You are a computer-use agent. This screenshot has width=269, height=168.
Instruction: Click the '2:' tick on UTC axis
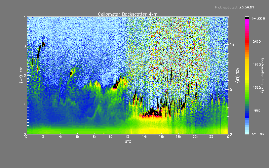click(x=44, y=137)
